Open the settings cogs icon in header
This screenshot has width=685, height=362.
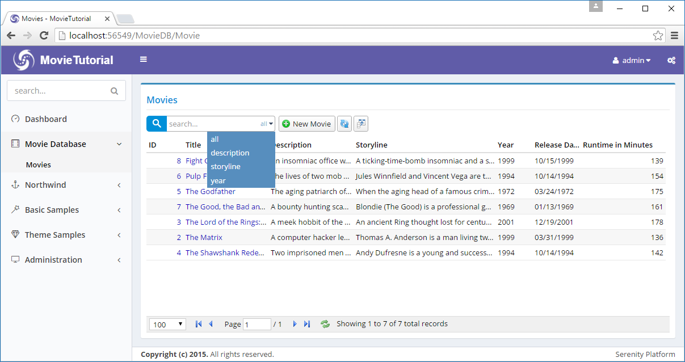click(x=671, y=60)
